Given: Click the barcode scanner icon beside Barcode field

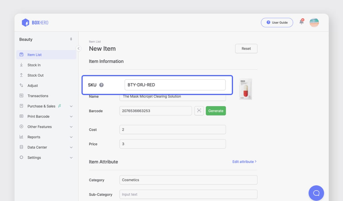Looking at the screenshot, I should (199, 111).
